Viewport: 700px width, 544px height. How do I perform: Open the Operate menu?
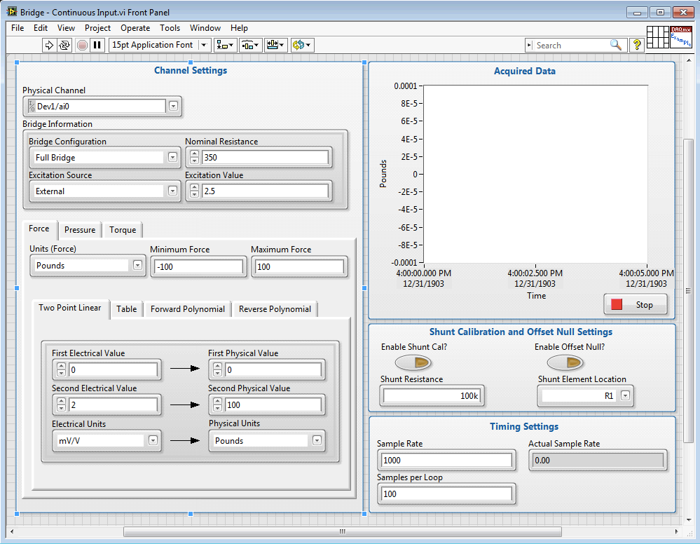[x=135, y=28]
